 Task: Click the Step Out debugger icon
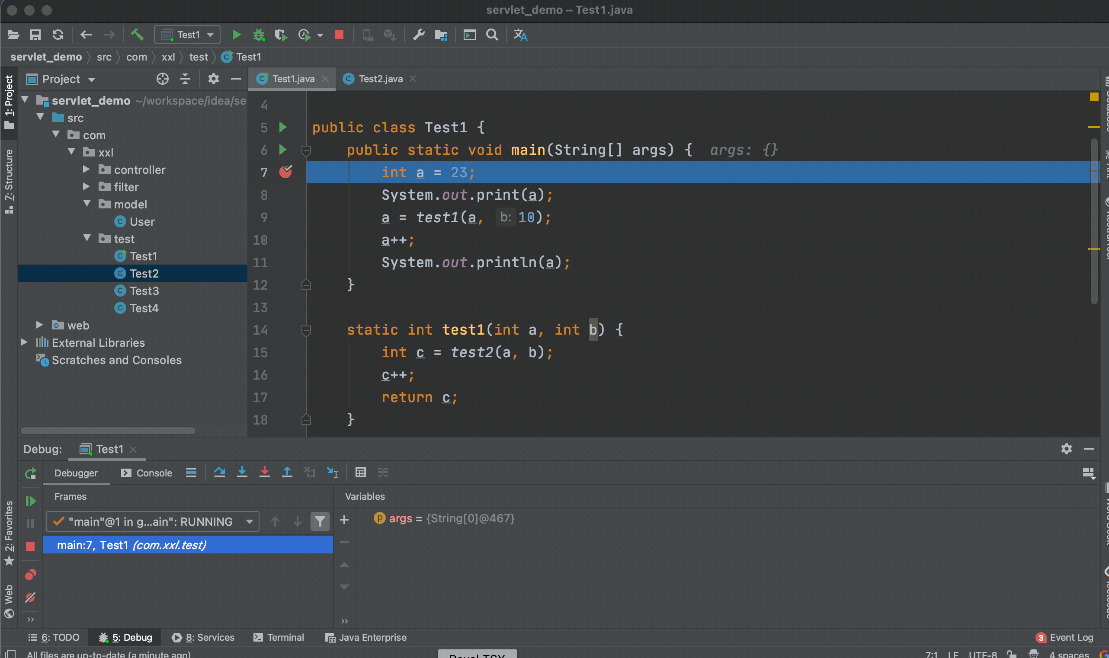tap(285, 473)
